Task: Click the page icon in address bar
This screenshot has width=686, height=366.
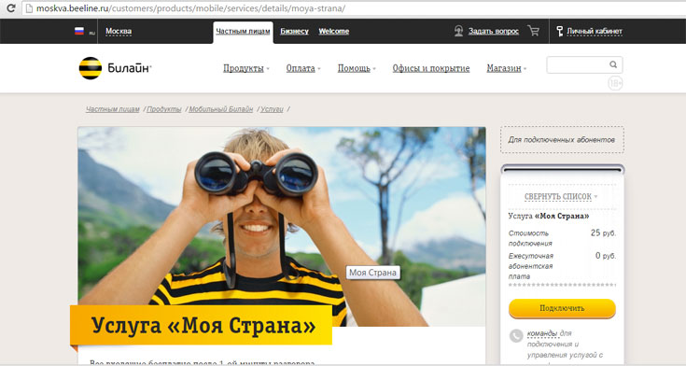Action: click(29, 8)
